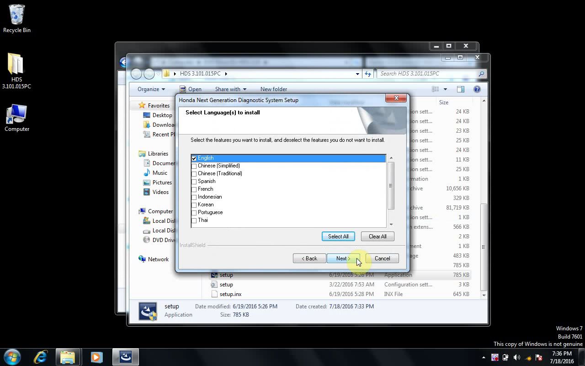Open Recycle Bin desktop icon
Viewport: 585px width, 366px height.
point(17,19)
